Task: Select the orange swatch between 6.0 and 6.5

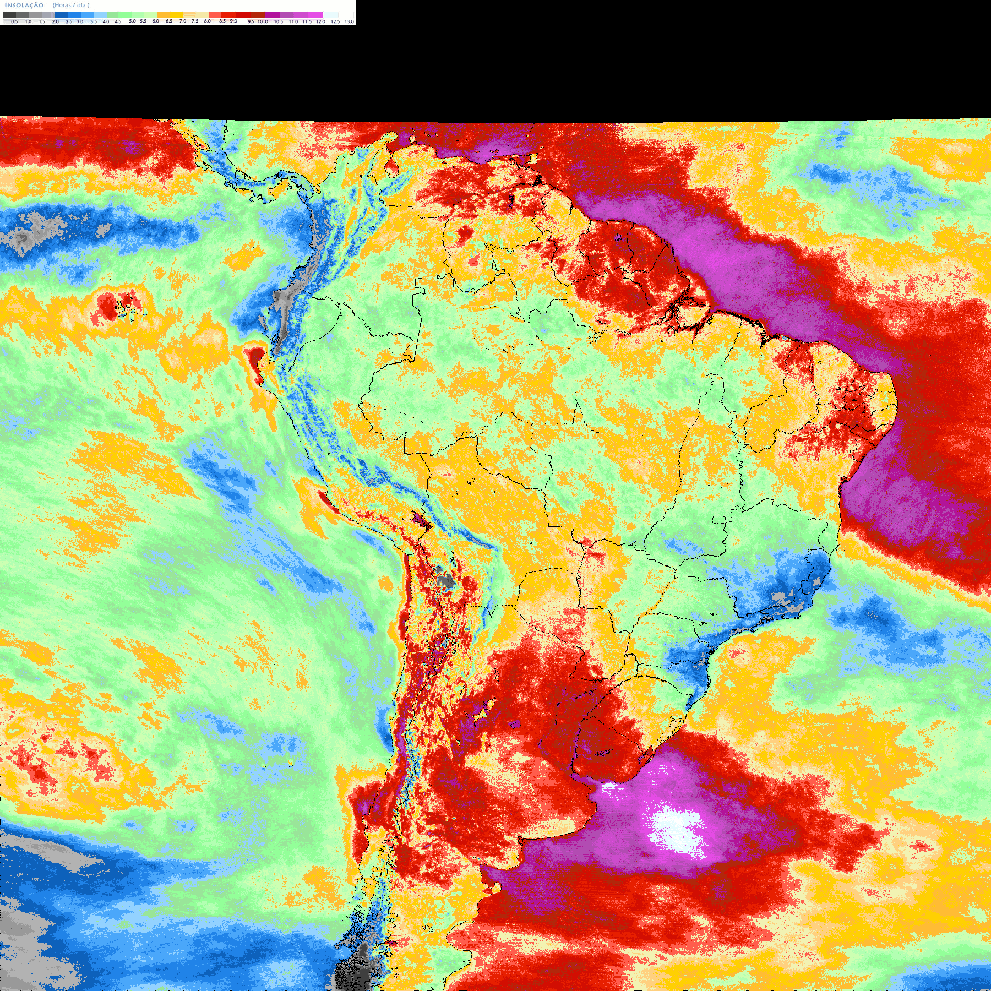Action: pos(164,15)
